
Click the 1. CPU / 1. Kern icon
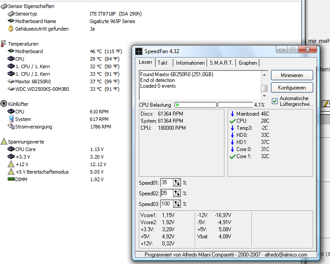coord(11,66)
